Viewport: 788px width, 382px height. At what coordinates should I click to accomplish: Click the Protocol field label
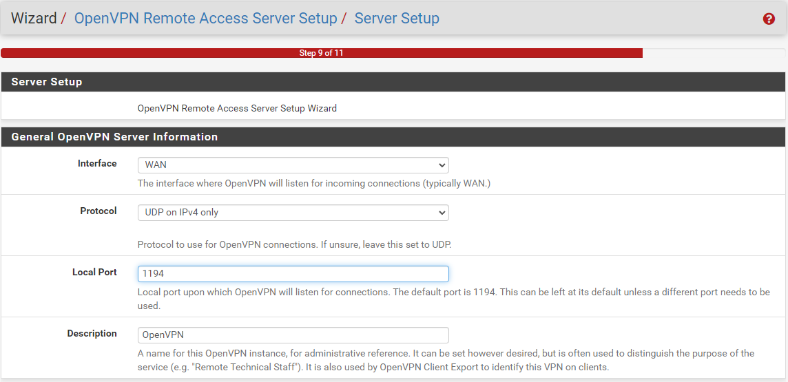tap(98, 211)
